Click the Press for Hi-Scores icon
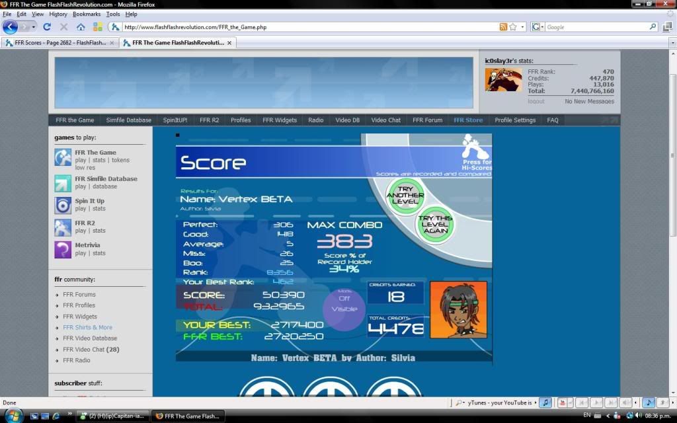677x423 pixels. [x=477, y=152]
